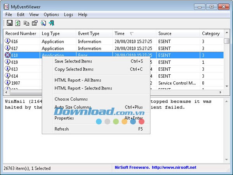Select the row with record number 613
The width and height of the screenshot is (233, 175).
113,69
